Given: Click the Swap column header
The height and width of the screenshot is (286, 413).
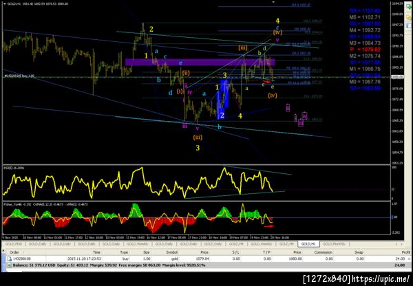Looking at the screenshot, I should coord(359,252).
